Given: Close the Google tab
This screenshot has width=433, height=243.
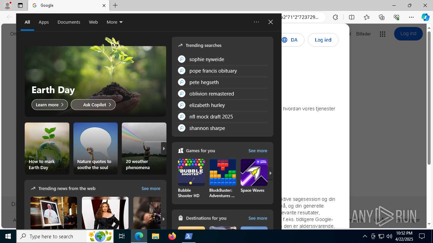Looking at the screenshot, I should click(104, 5).
